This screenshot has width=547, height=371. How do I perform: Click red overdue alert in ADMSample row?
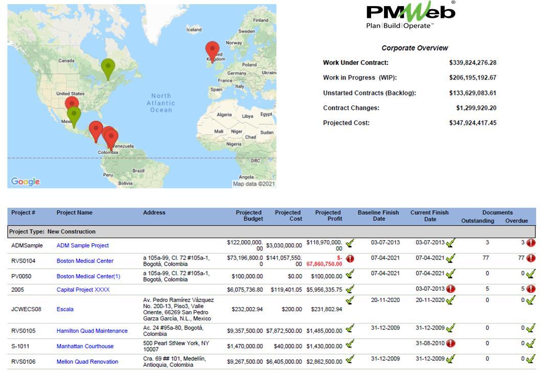coord(531,243)
